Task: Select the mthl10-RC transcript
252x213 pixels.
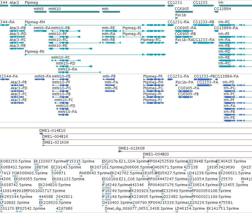Action: tap(66, 60)
